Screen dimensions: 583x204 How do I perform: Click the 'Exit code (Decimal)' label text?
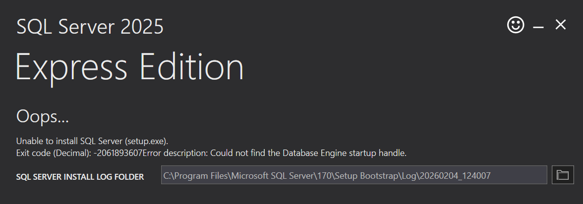click(54, 153)
